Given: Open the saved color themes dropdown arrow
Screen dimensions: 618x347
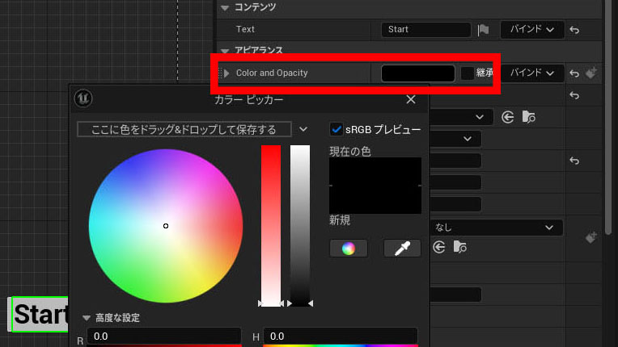Looking at the screenshot, I should [x=303, y=129].
